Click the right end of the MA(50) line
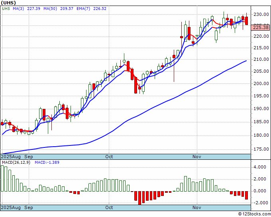271x217 pixels. 246,61
